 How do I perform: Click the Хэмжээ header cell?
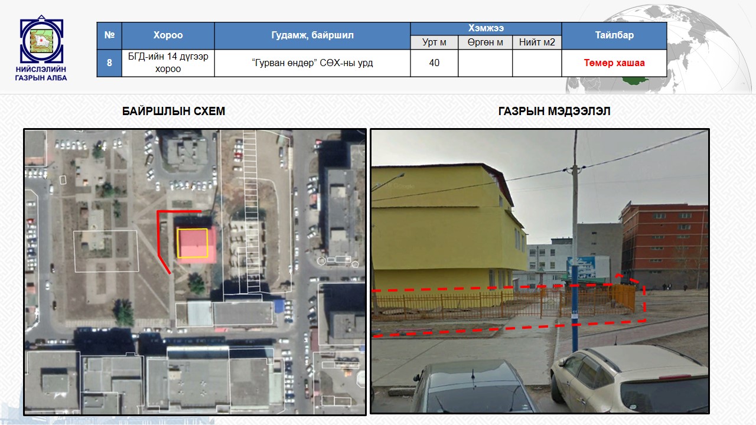tap(485, 28)
